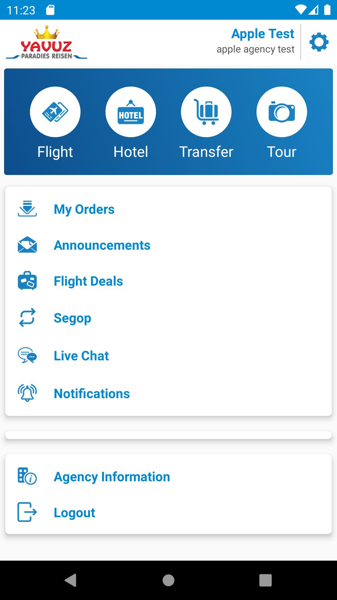Viewport: 337px width, 600px height.
Task: Open the Tour camera icon
Action: (282, 112)
